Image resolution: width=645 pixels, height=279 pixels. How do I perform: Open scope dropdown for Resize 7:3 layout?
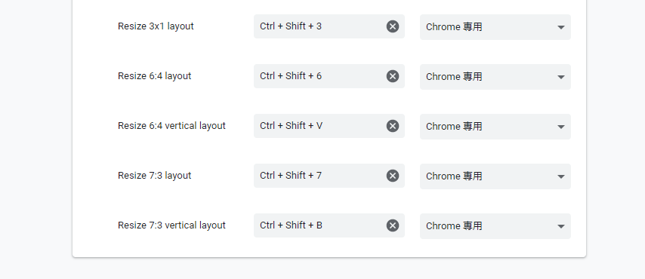point(495,176)
